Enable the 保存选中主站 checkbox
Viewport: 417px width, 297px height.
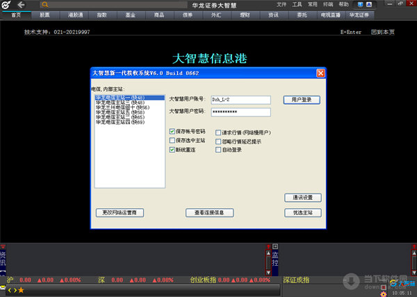point(172,140)
